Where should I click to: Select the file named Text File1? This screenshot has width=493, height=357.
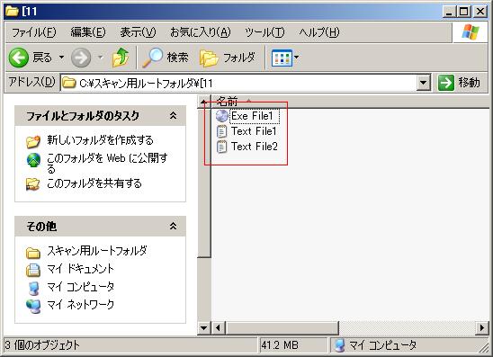coord(254,131)
